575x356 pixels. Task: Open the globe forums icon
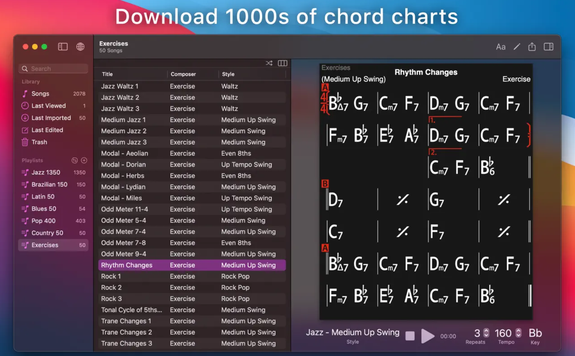pyautogui.click(x=80, y=46)
